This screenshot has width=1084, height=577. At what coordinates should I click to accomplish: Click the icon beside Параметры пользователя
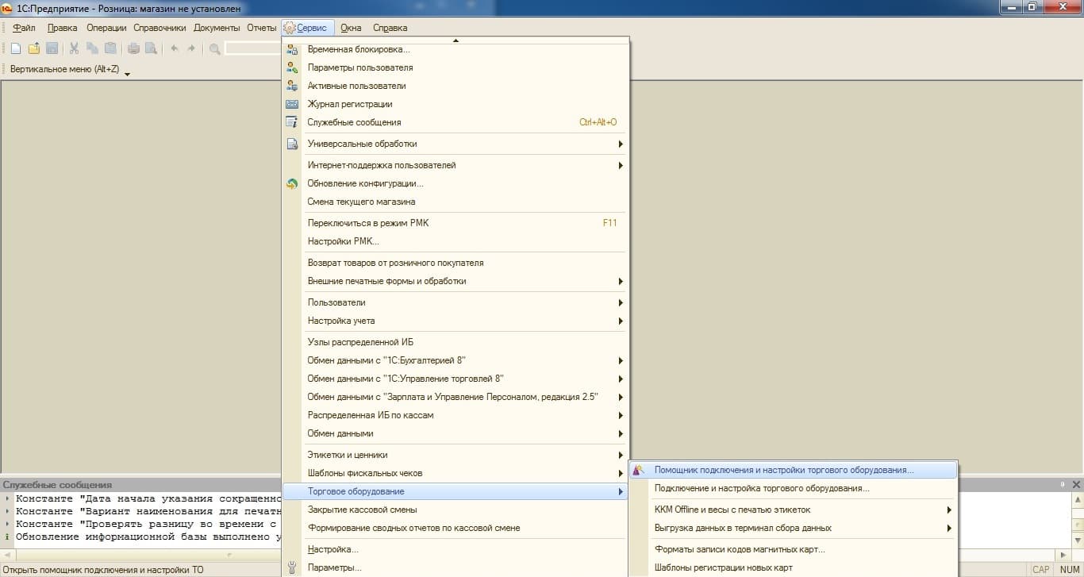pyautogui.click(x=292, y=67)
